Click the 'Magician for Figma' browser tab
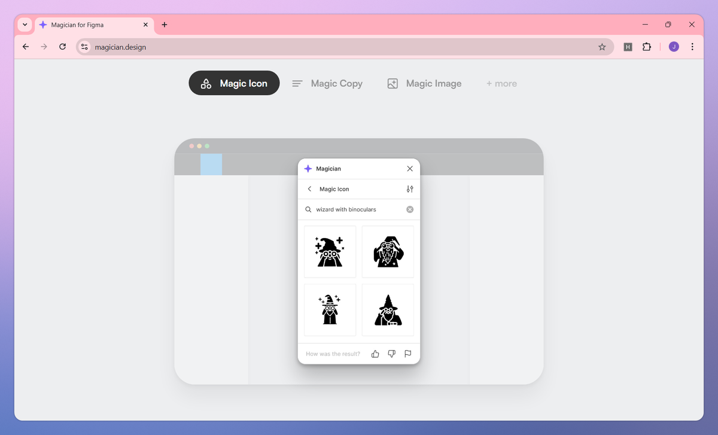Image resolution: width=718 pixels, height=435 pixels. (93, 25)
